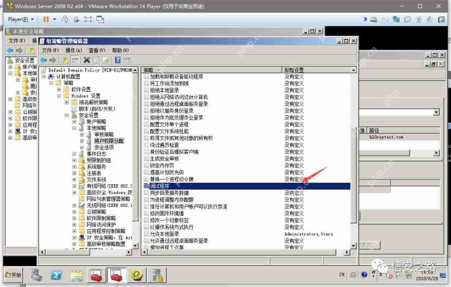Screen dimensions: 451x287
Task: Click the Properties toolbar icon
Action: pos(96,60)
